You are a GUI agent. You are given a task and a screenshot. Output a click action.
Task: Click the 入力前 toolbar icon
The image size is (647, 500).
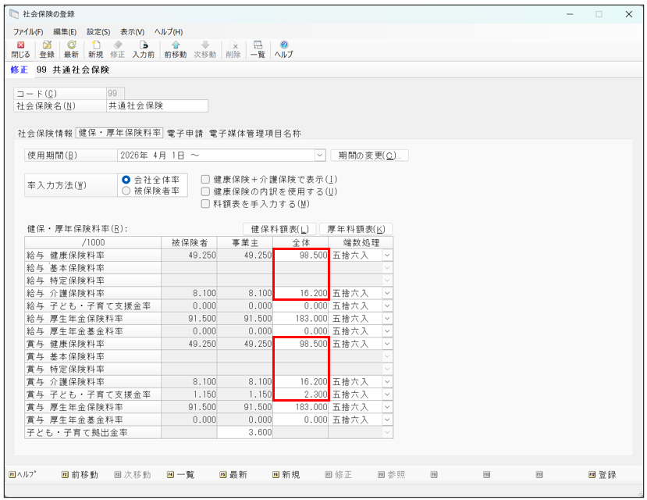143,50
